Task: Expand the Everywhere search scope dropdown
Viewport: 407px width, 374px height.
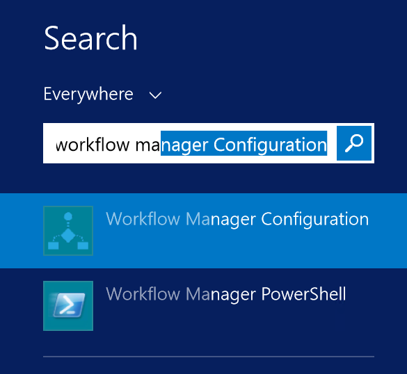Action: point(102,94)
